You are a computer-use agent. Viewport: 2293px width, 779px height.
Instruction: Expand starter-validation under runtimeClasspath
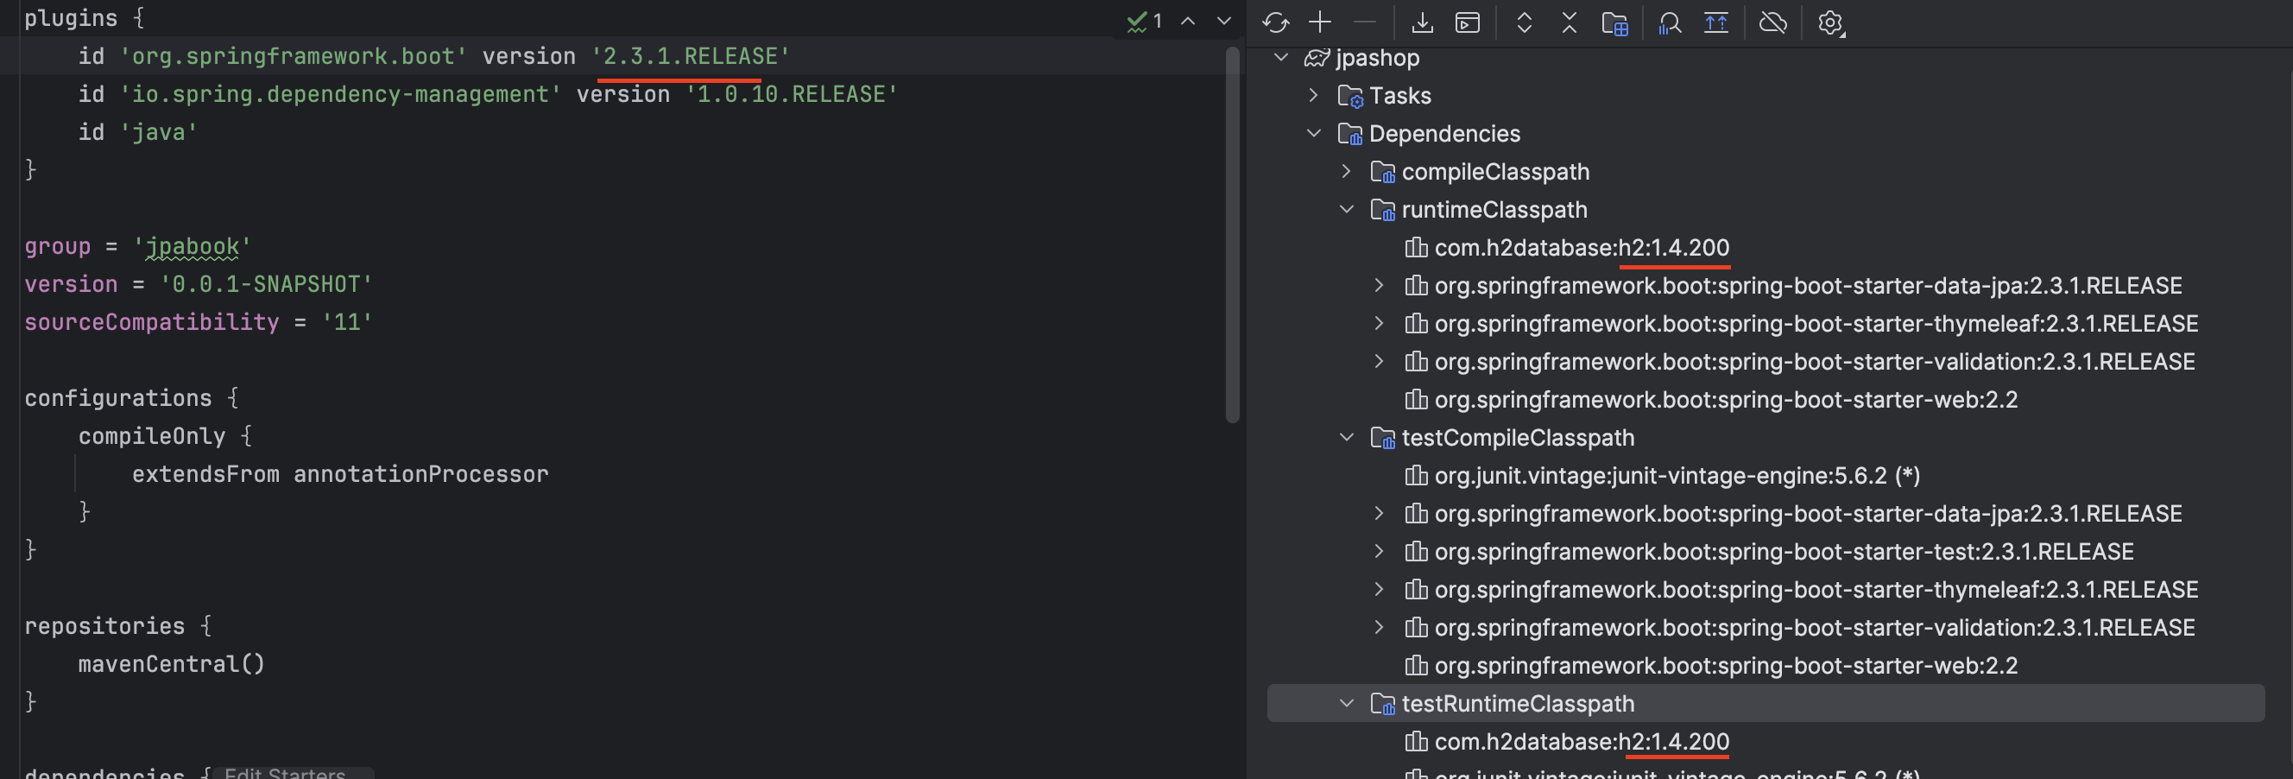[x=1380, y=362]
